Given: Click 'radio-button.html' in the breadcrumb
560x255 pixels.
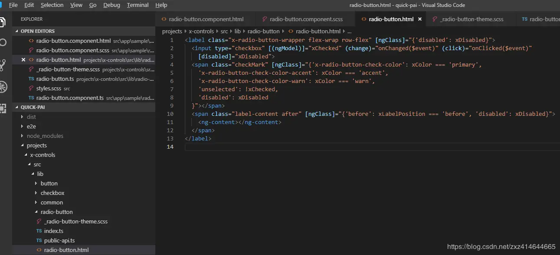Looking at the screenshot, I should (318, 32).
